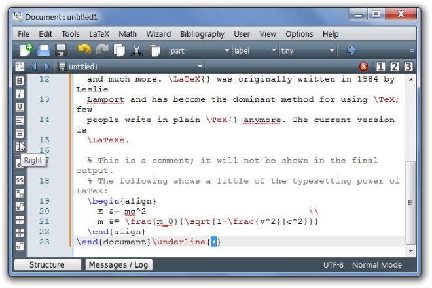The image size is (432, 288).
Task: Paste using the clipboard icon
Action: (154, 50)
